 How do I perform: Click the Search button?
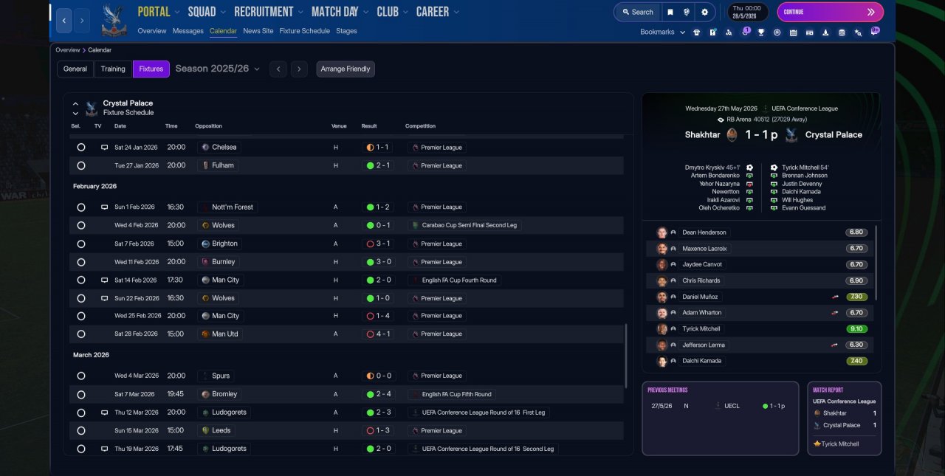[x=637, y=12]
